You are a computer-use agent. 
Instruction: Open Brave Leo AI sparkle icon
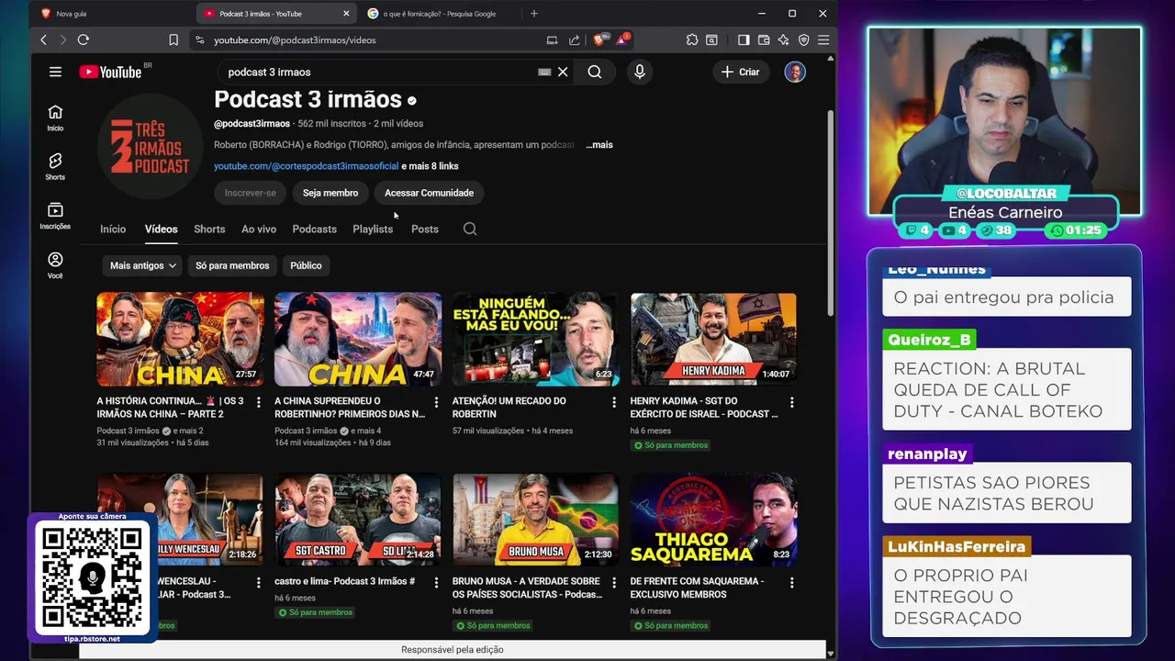[x=783, y=39]
